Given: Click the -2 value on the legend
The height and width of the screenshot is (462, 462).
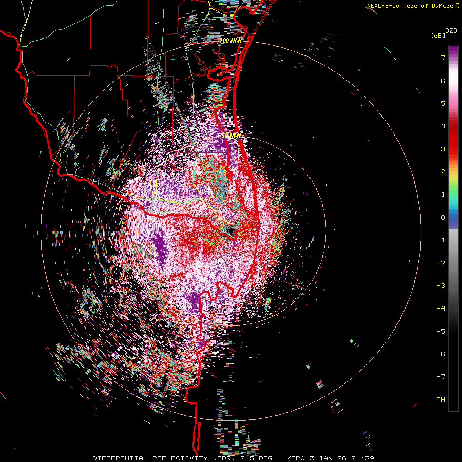Looking at the screenshot, I should tap(441, 263).
